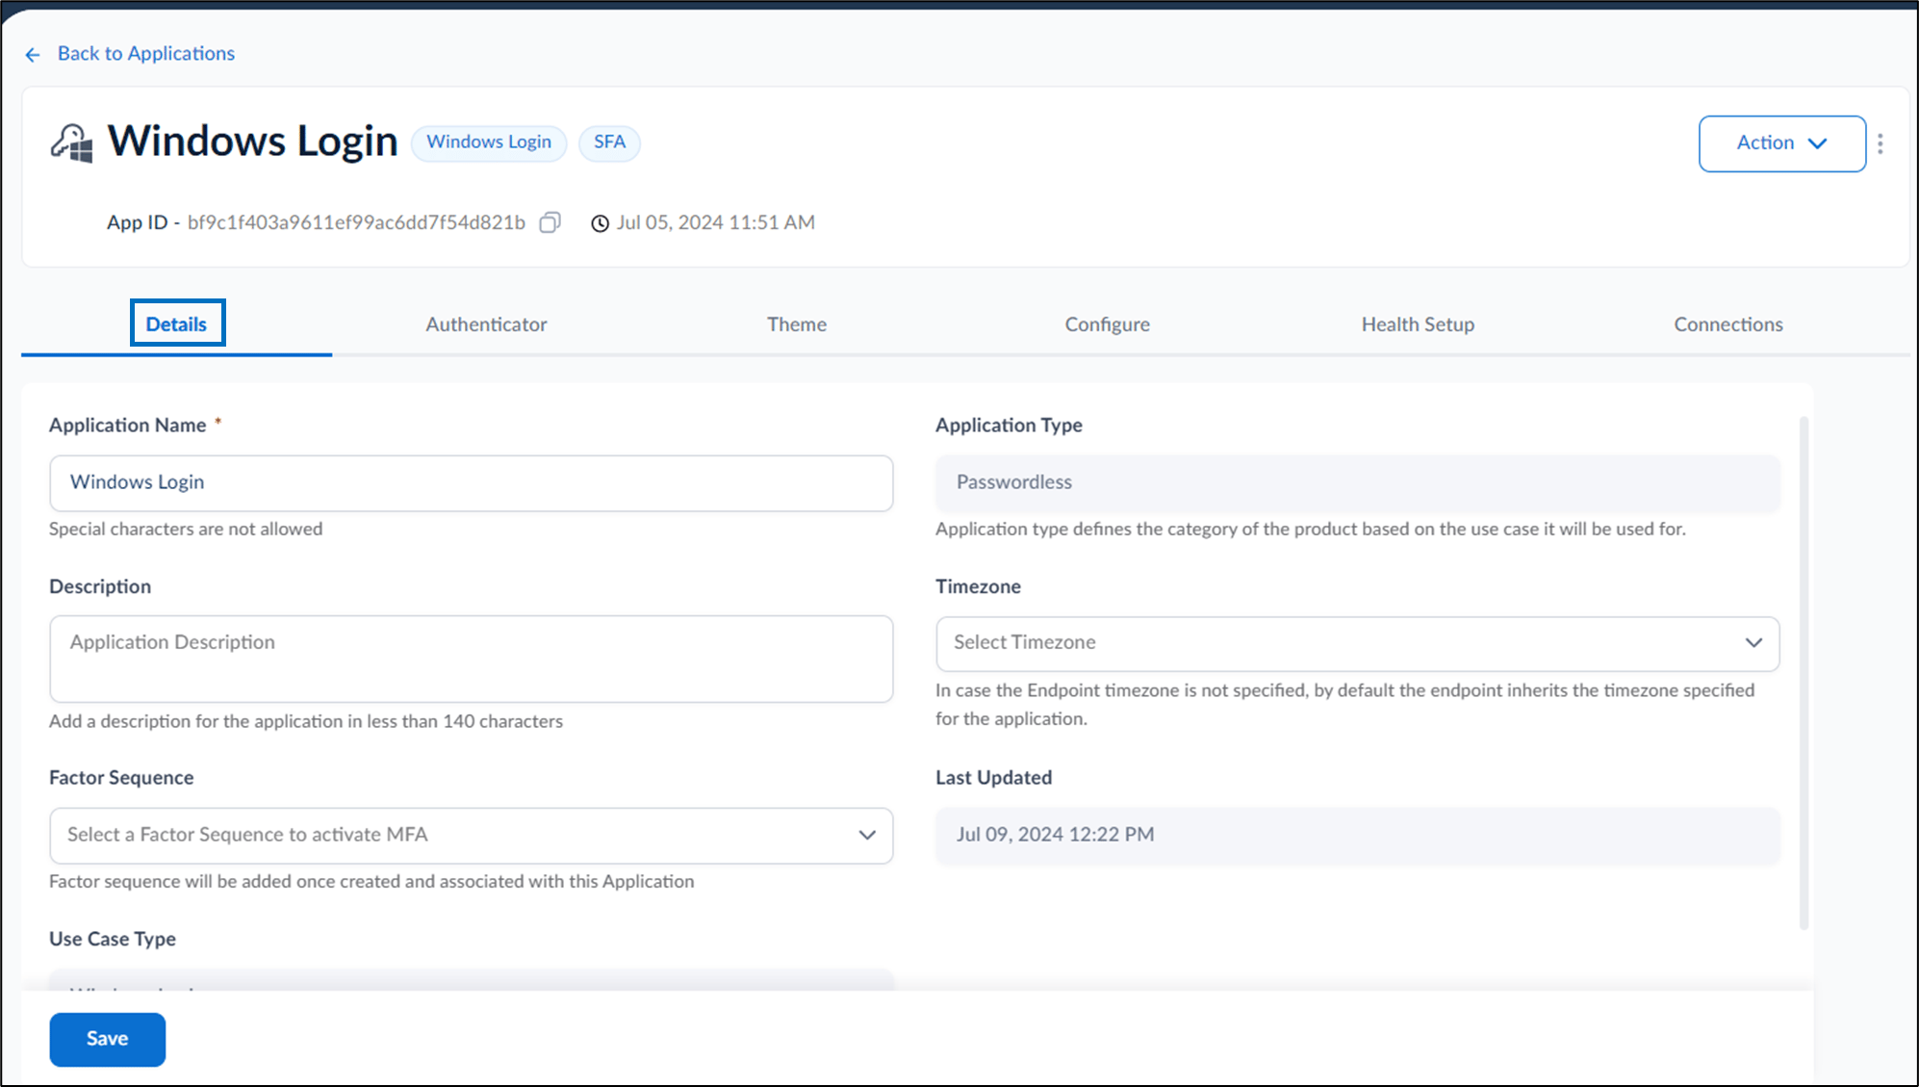Switch to the Authenticator tab
The width and height of the screenshot is (1919, 1087).
coord(486,324)
